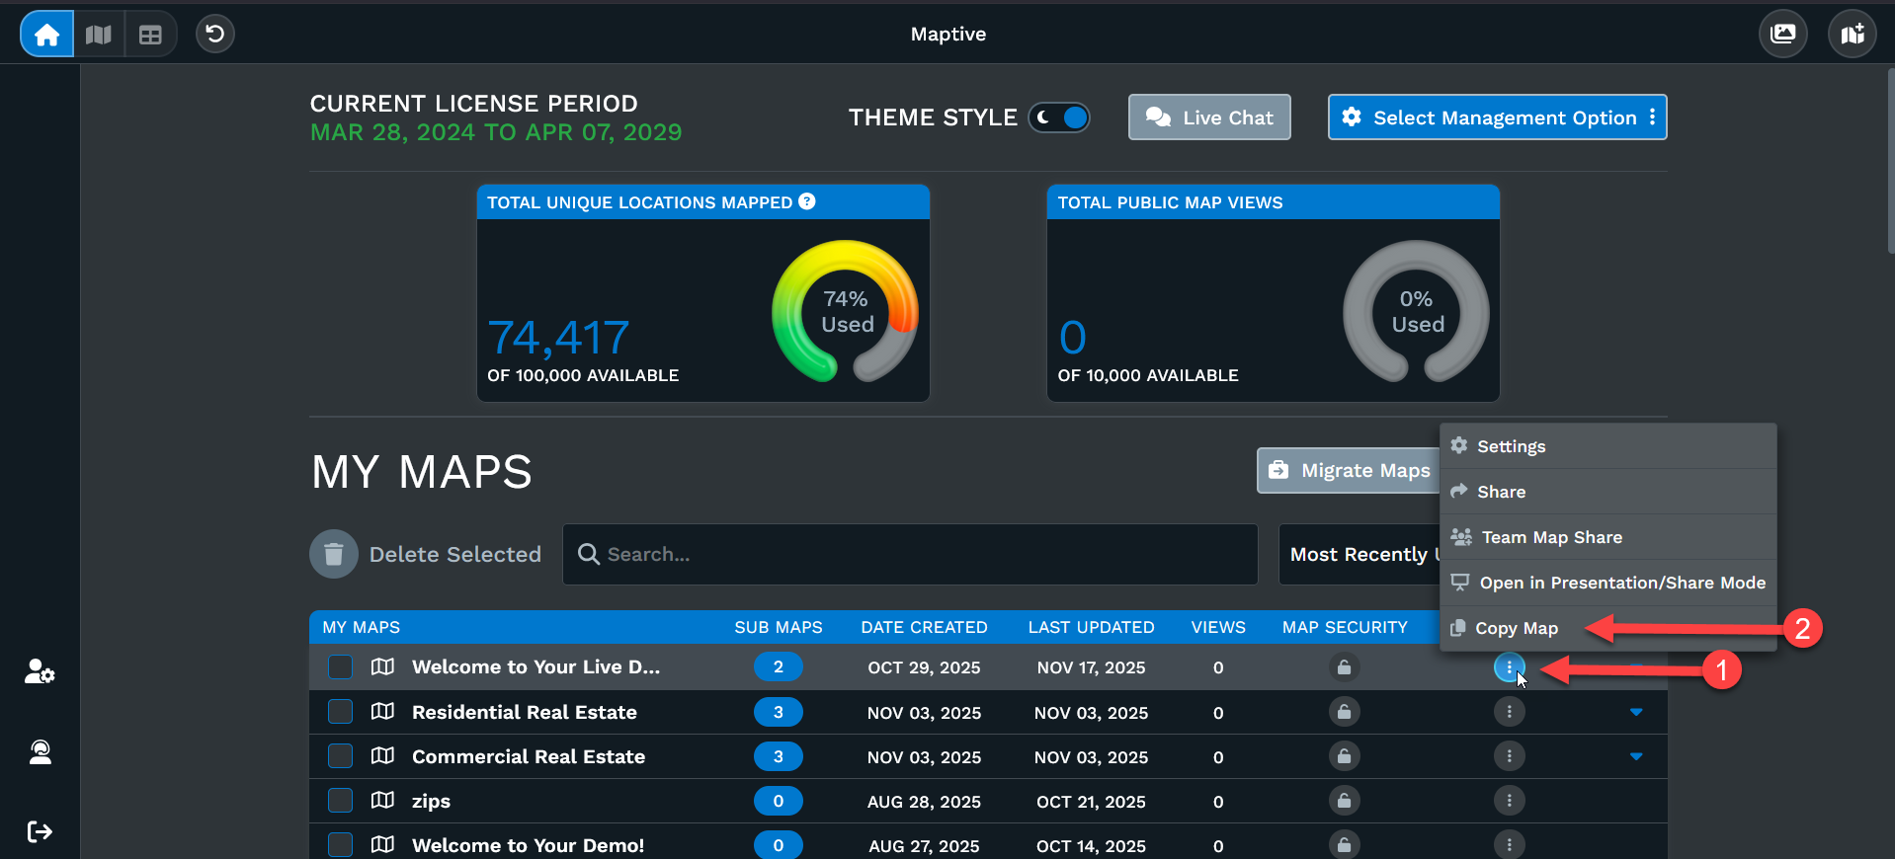
Task: Open the Most Recently sort dropdown
Action: [1359, 554]
